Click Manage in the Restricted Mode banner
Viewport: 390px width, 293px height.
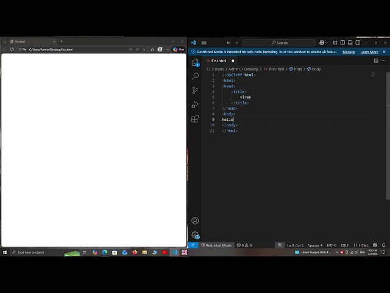(349, 52)
